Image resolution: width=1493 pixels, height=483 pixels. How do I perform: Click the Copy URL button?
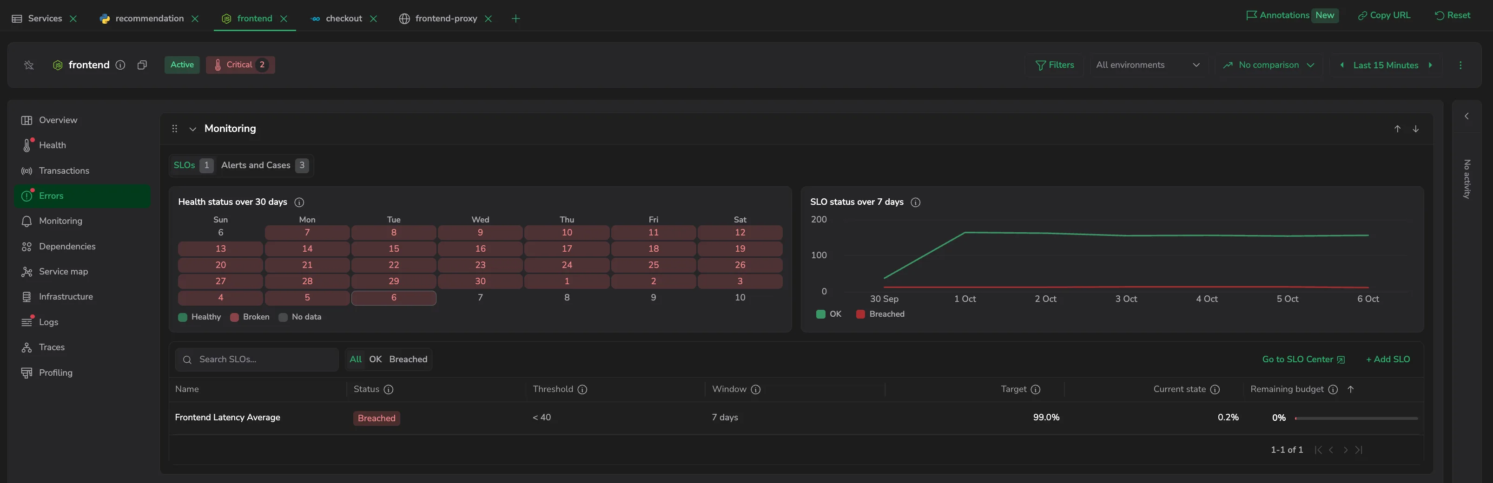pos(1384,16)
